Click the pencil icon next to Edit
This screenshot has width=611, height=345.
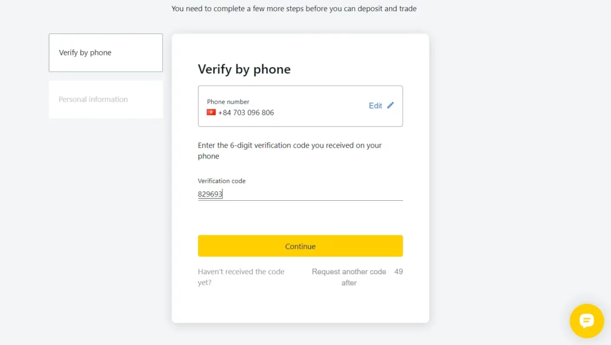(x=391, y=105)
